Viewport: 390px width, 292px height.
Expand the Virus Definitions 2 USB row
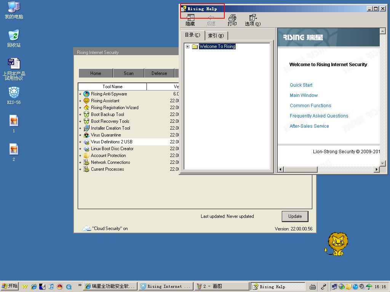(80, 142)
